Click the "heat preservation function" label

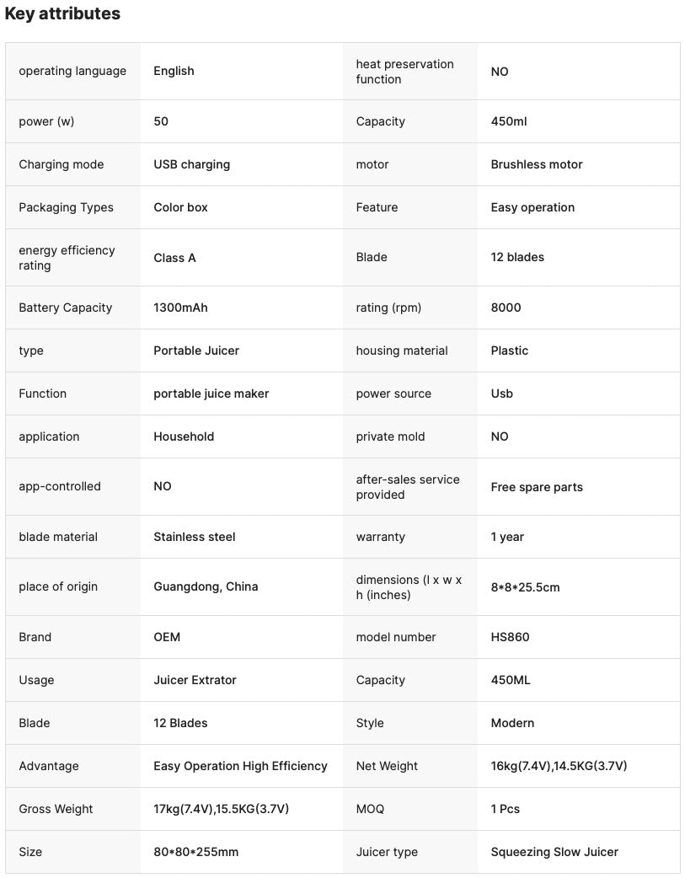tap(404, 72)
